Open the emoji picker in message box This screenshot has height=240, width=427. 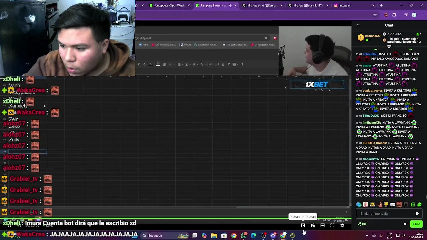417,214
